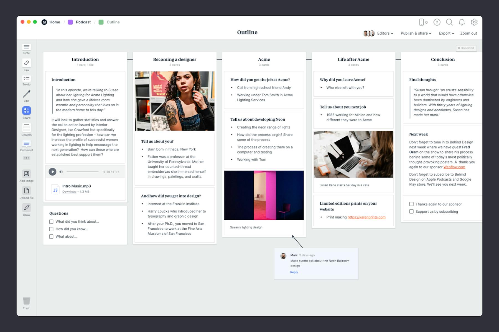Click the Add image icon
The height and width of the screenshot is (332, 499).
pos(26,174)
